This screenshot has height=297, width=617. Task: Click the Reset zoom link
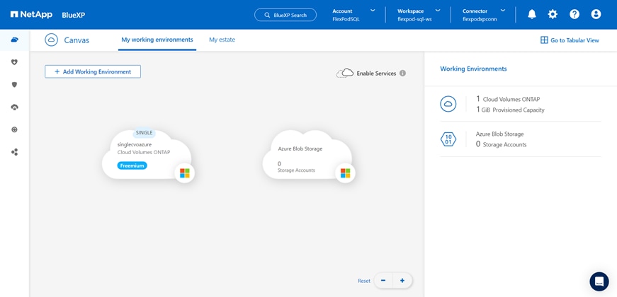point(364,281)
